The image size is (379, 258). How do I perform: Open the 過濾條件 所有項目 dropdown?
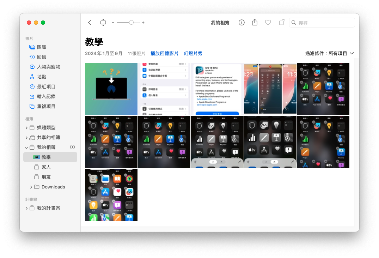[x=329, y=54]
